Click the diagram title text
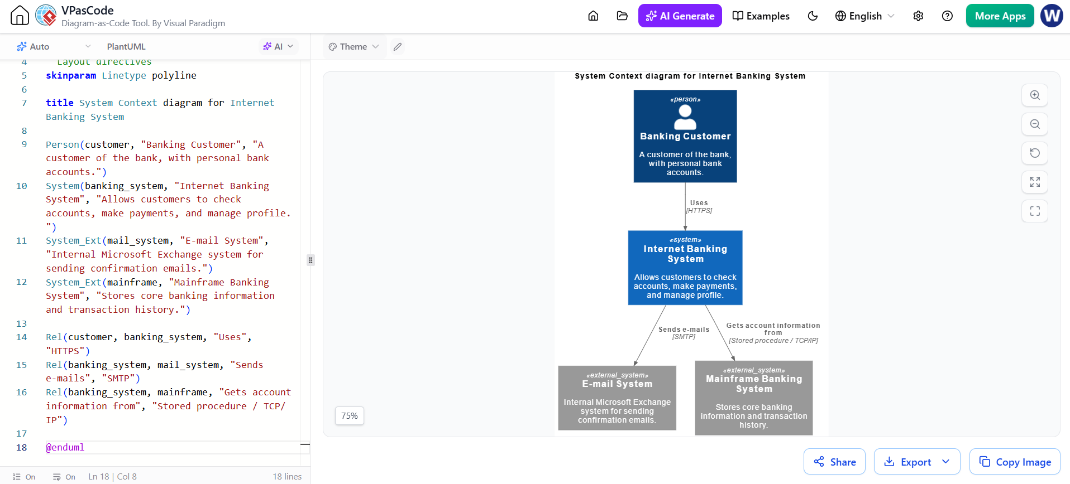Image resolution: width=1070 pixels, height=484 pixels. (x=690, y=76)
